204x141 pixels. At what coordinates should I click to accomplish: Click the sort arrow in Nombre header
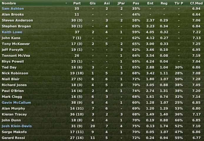pos(66,3)
